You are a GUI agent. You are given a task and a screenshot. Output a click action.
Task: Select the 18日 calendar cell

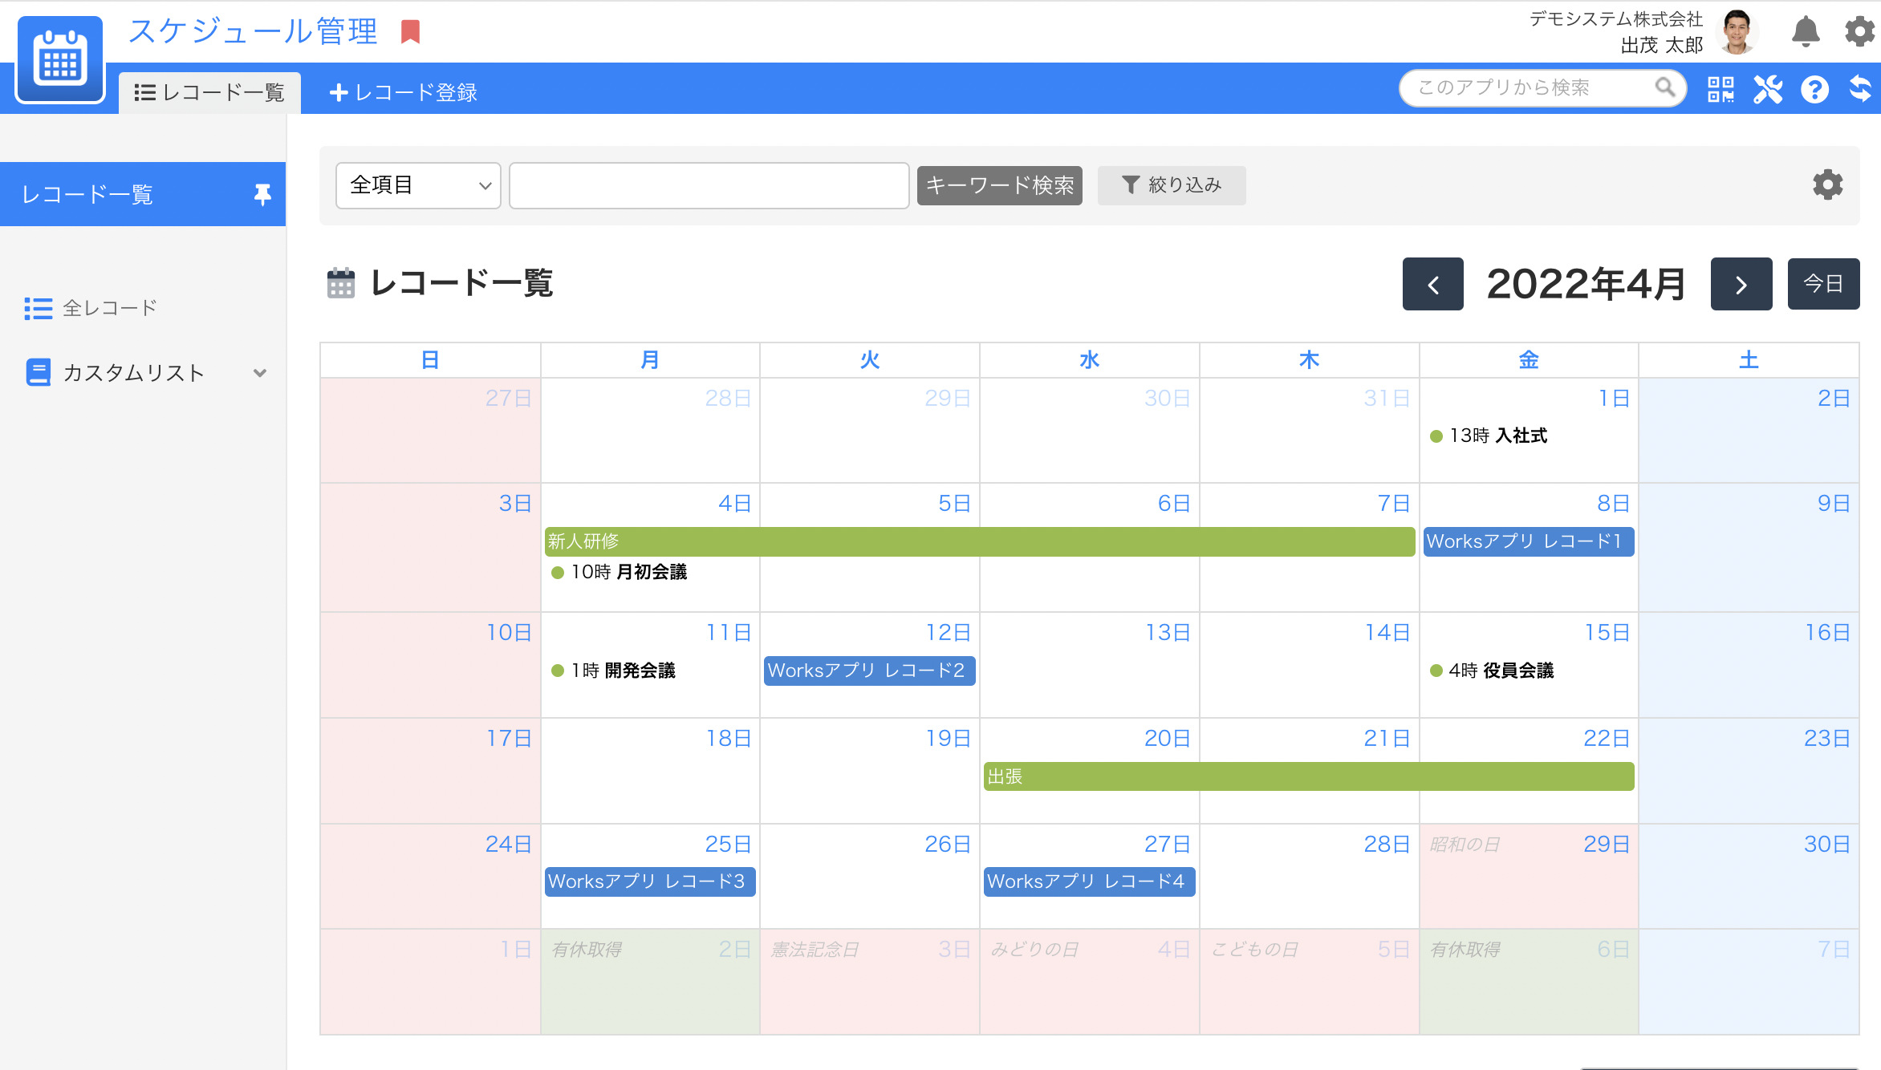point(650,771)
